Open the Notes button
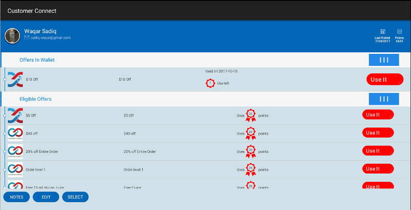 16,197
